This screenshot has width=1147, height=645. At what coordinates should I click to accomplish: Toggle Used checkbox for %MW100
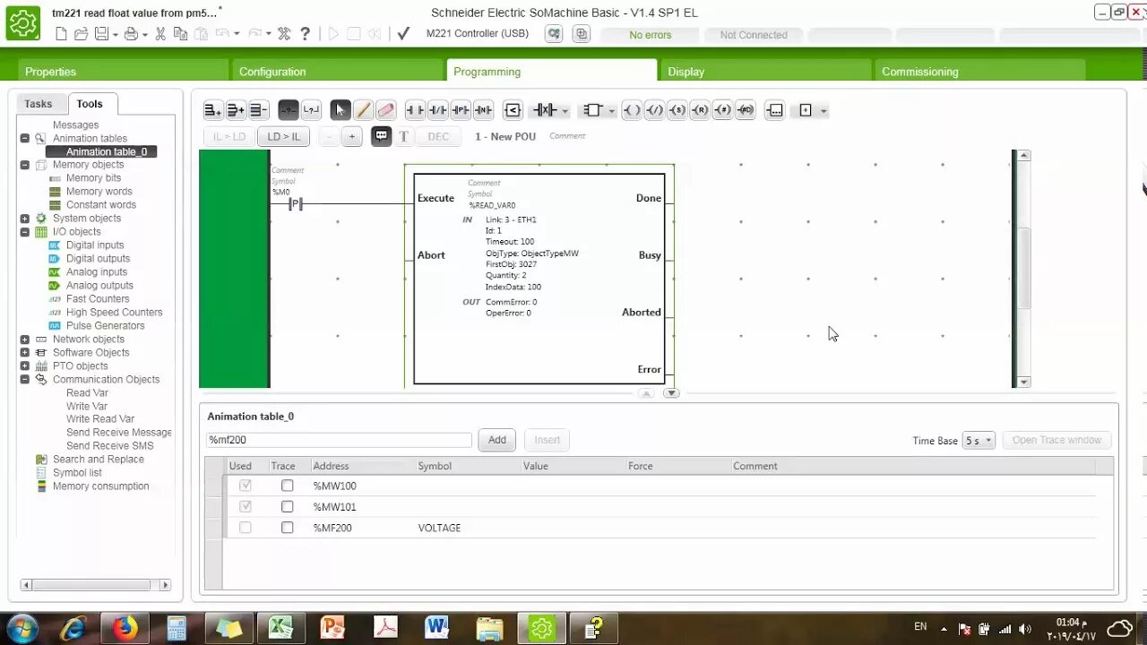(x=246, y=486)
